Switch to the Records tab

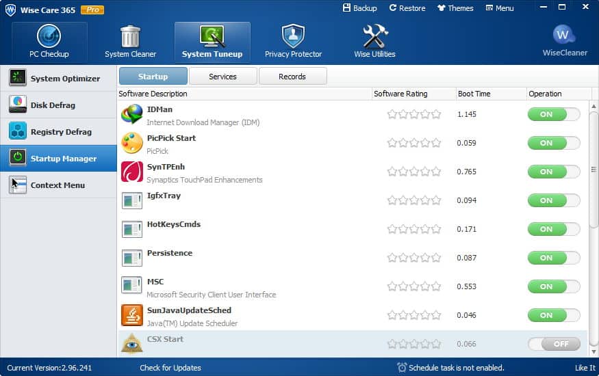[x=292, y=77]
